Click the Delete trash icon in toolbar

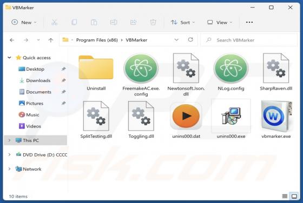click(153, 22)
